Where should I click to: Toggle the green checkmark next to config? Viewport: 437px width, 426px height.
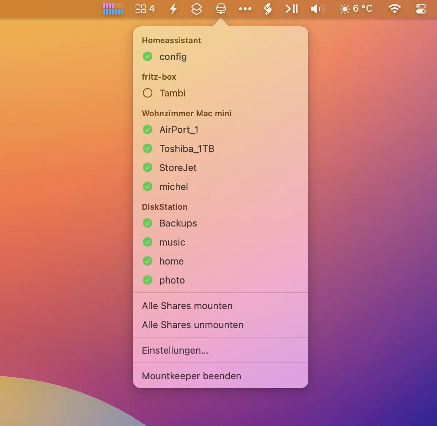pos(148,57)
